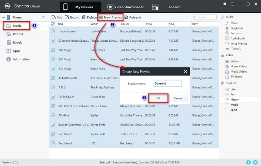Open the Toolkit tab

pos(166,7)
